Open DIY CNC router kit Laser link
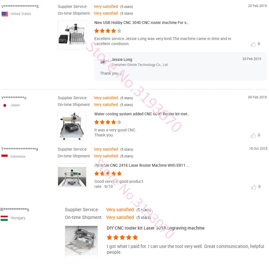Screen dimensions: 269x269 [x=156, y=228]
